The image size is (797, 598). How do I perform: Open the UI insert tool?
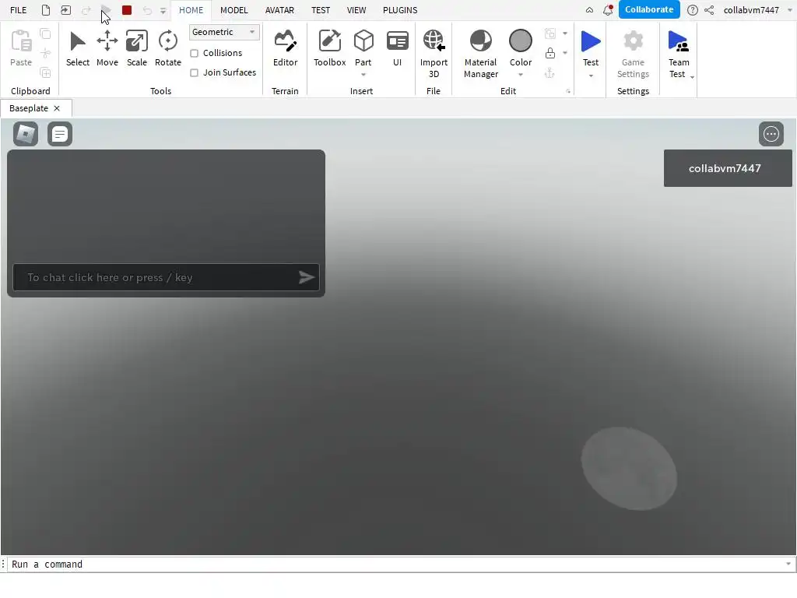click(398, 49)
